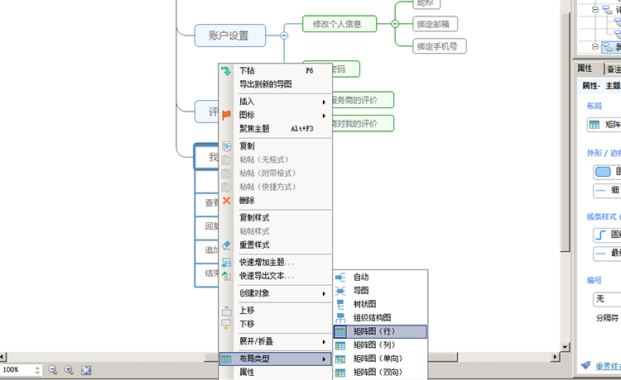
Task: Open the numbering dropdown showing 无
Action: click(607, 299)
